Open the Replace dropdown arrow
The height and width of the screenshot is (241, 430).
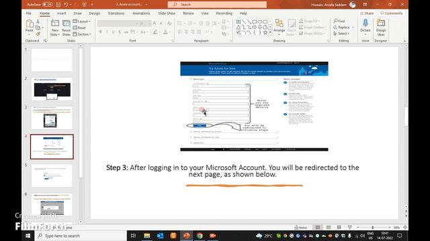tap(353, 27)
